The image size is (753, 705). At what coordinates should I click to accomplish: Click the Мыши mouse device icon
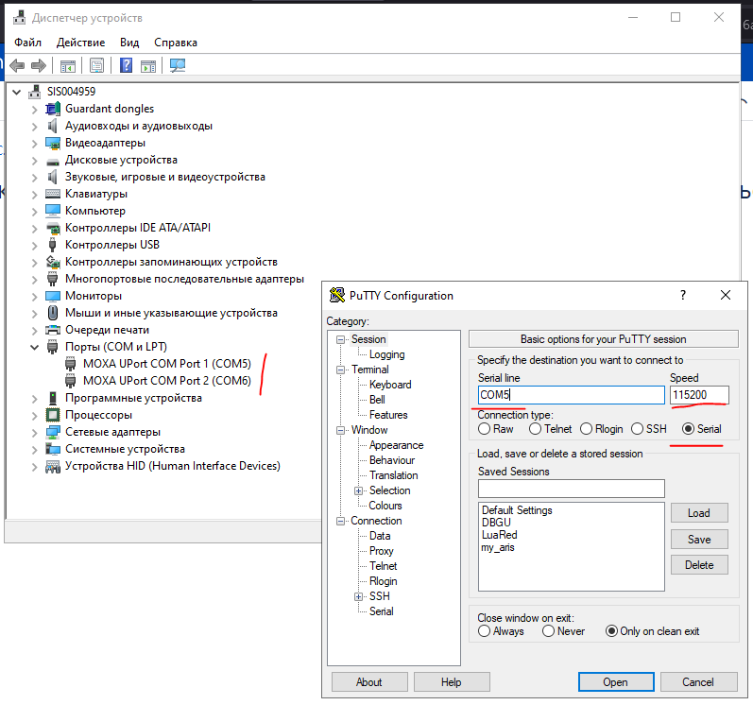coord(53,313)
